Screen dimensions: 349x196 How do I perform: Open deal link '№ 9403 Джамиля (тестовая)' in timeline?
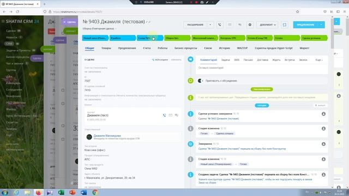tap(223, 119)
